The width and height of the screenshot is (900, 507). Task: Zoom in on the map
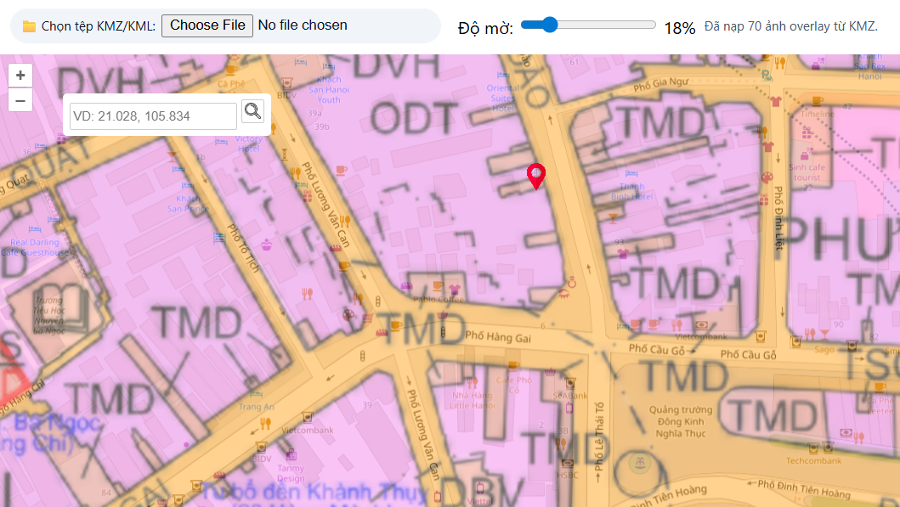20,75
